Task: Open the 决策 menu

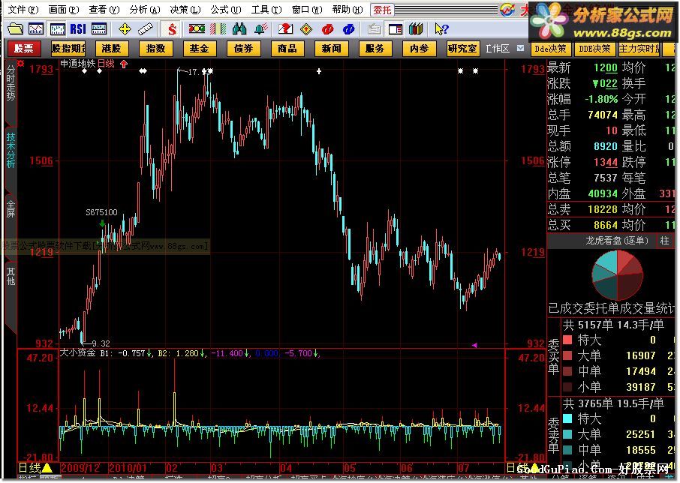Action: [x=185, y=10]
